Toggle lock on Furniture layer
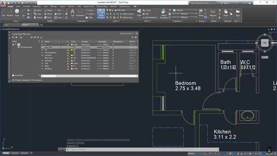277x156 pixels. pos(68,55)
